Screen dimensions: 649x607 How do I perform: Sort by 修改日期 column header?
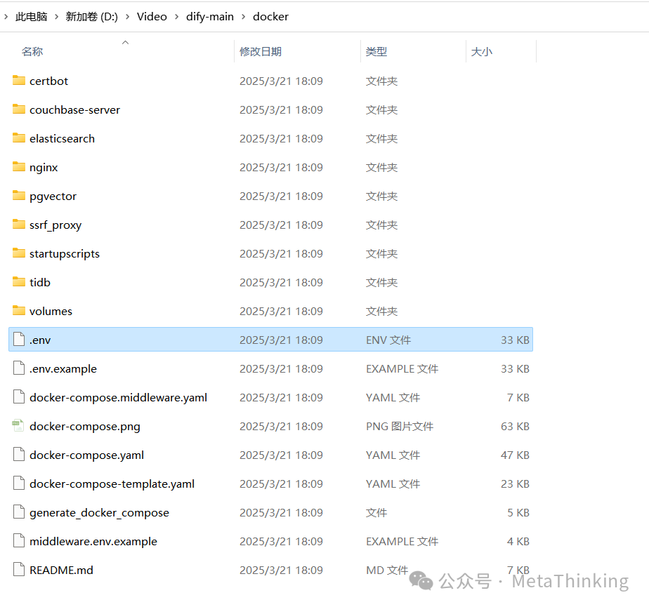(261, 52)
